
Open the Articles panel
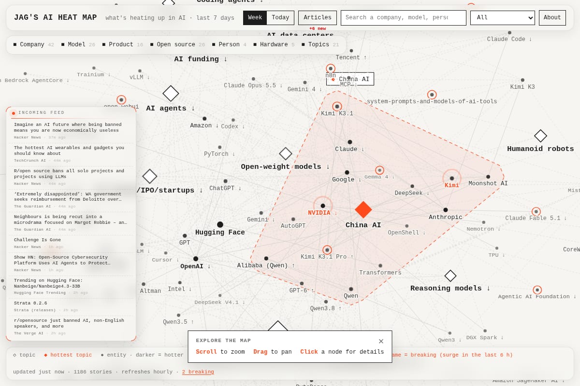318,18
